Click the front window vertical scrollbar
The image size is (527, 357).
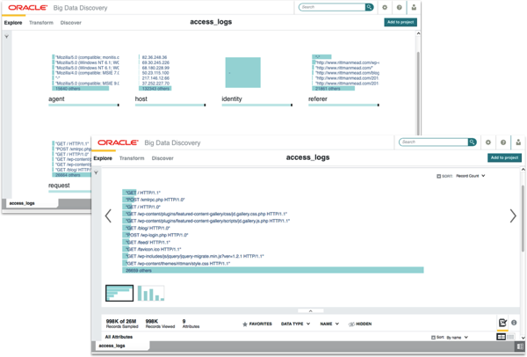(523, 218)
